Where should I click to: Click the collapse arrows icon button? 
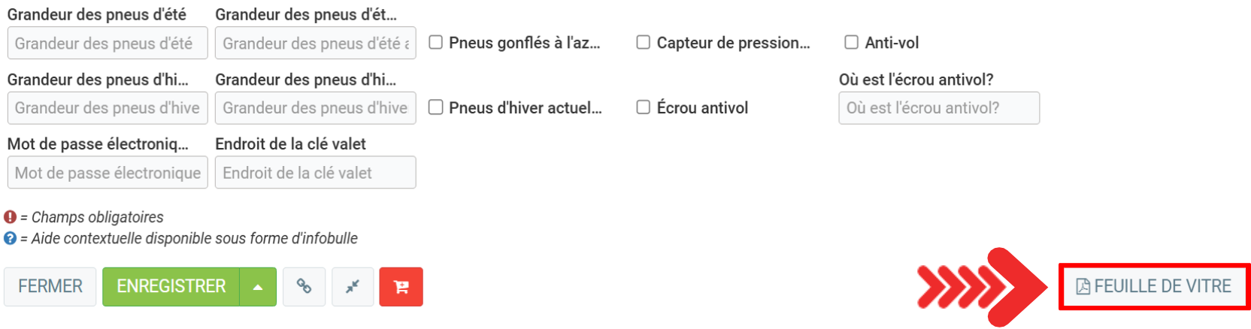353,286
